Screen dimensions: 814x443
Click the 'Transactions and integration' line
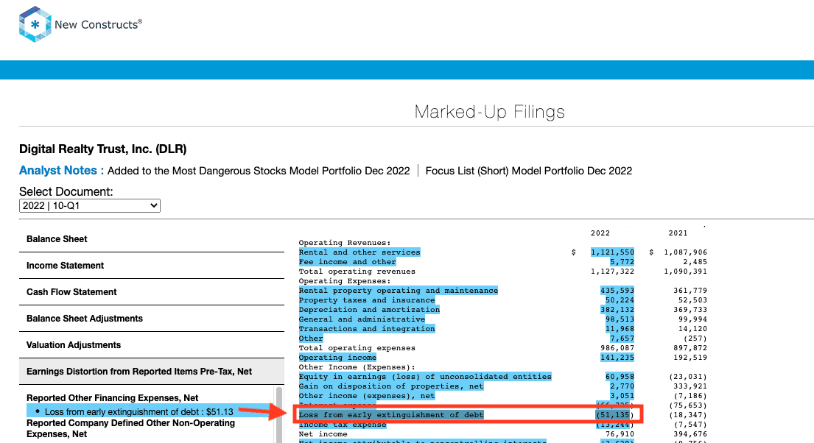[367, 329]
